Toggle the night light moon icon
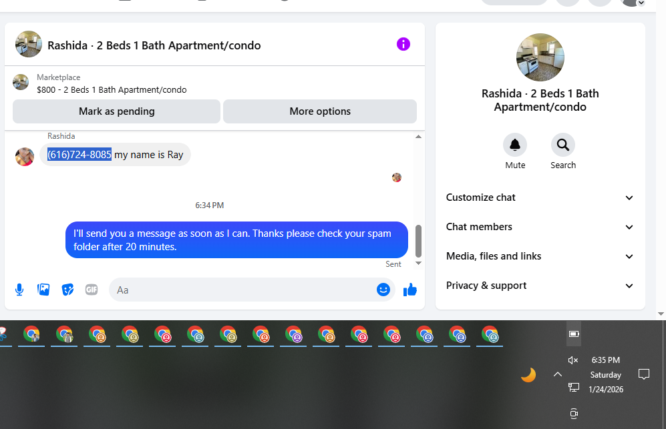The height and width of the screenshot is (429, 666). (528, 375)
